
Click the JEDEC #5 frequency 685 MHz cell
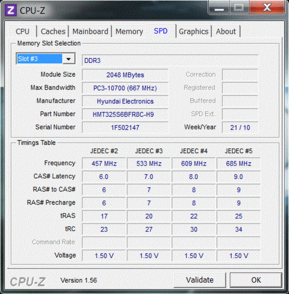[239, 164]
